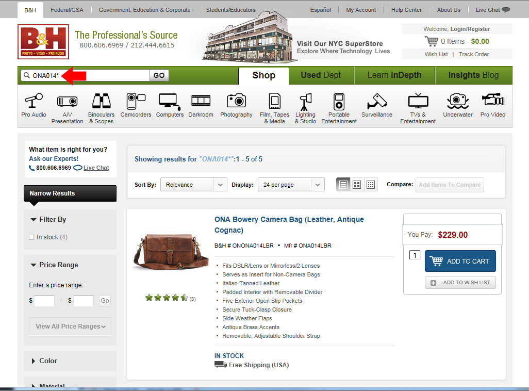Click the shopping cart icon in header
Screen dimensions: 529x391
pyautogui.click(x=431, y=41)
